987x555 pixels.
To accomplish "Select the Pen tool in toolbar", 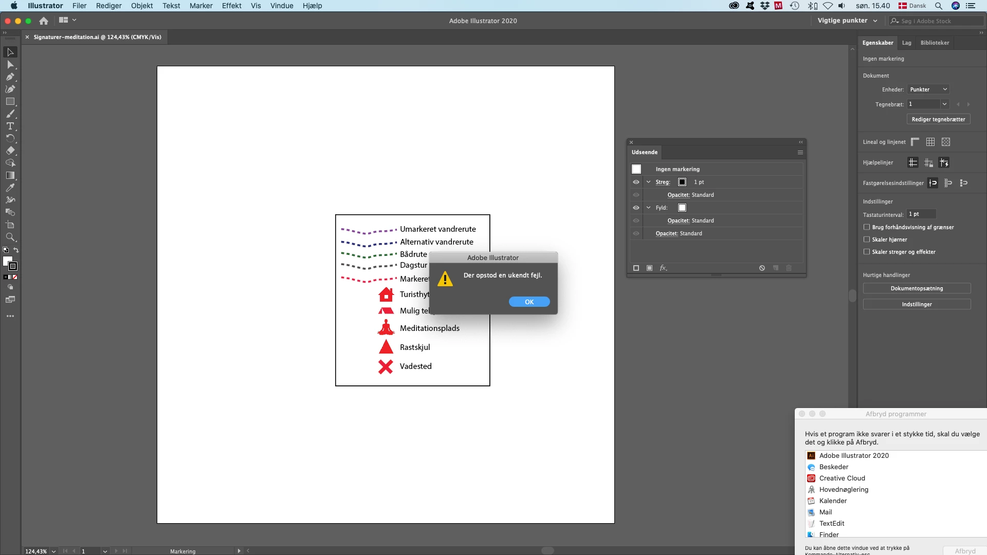I will (10, 77).
